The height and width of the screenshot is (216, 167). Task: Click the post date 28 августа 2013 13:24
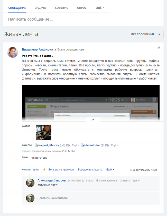click(x=145, y=170)
